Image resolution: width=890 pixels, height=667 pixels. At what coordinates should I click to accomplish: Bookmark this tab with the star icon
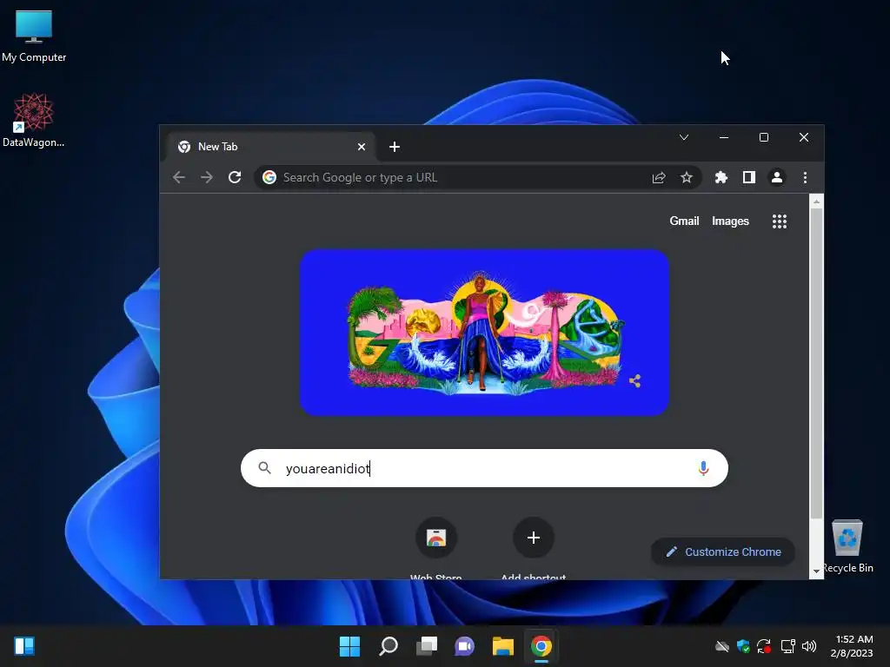687,177
